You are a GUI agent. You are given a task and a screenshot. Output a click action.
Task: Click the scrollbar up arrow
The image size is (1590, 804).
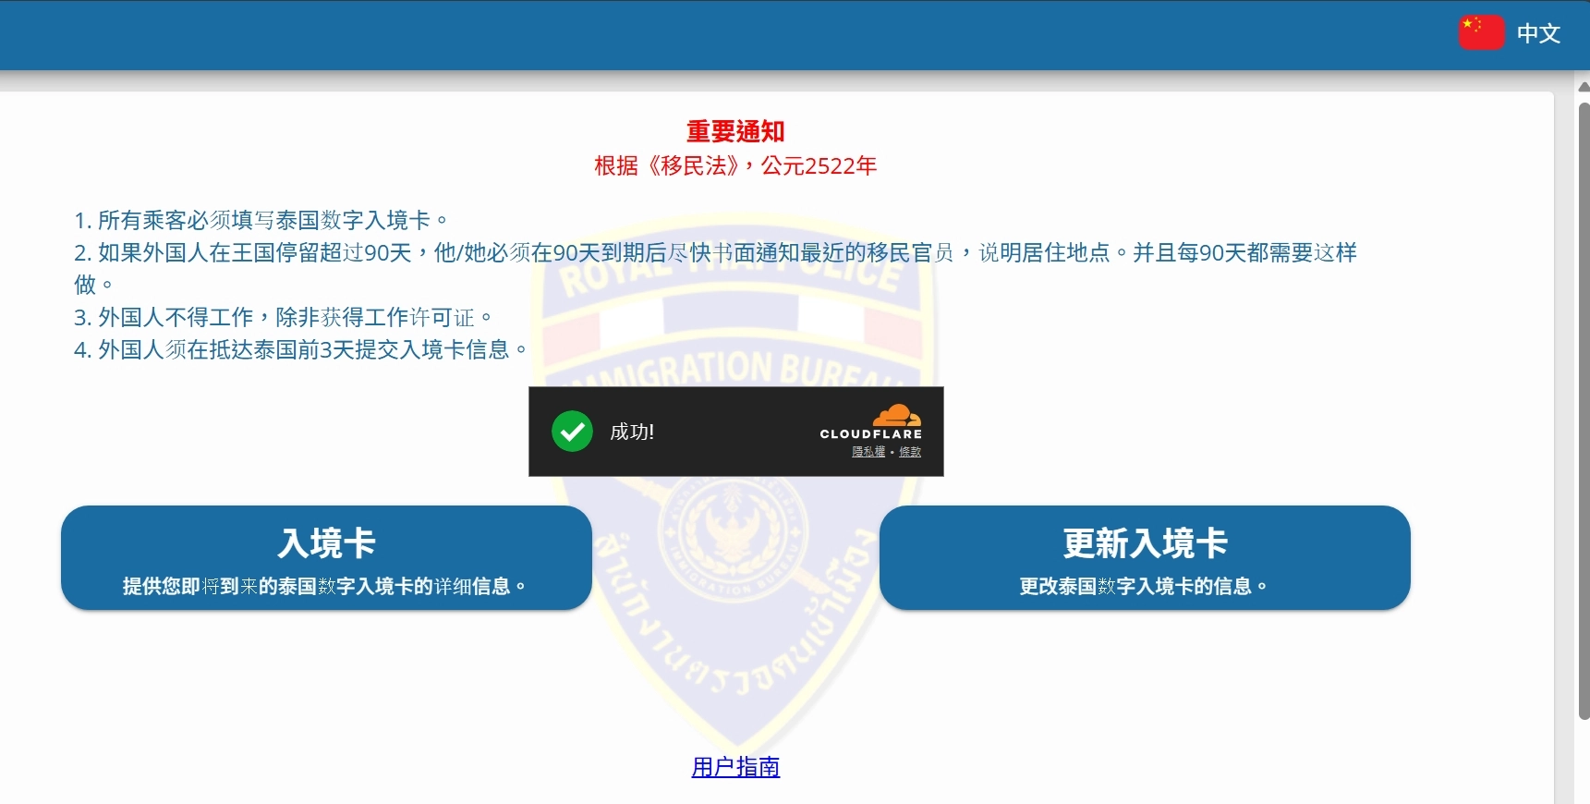[1584, 87]
